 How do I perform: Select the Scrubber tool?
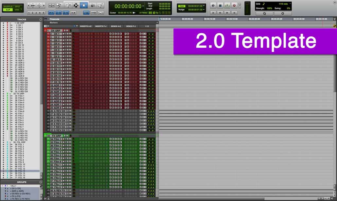pos(93,5)
